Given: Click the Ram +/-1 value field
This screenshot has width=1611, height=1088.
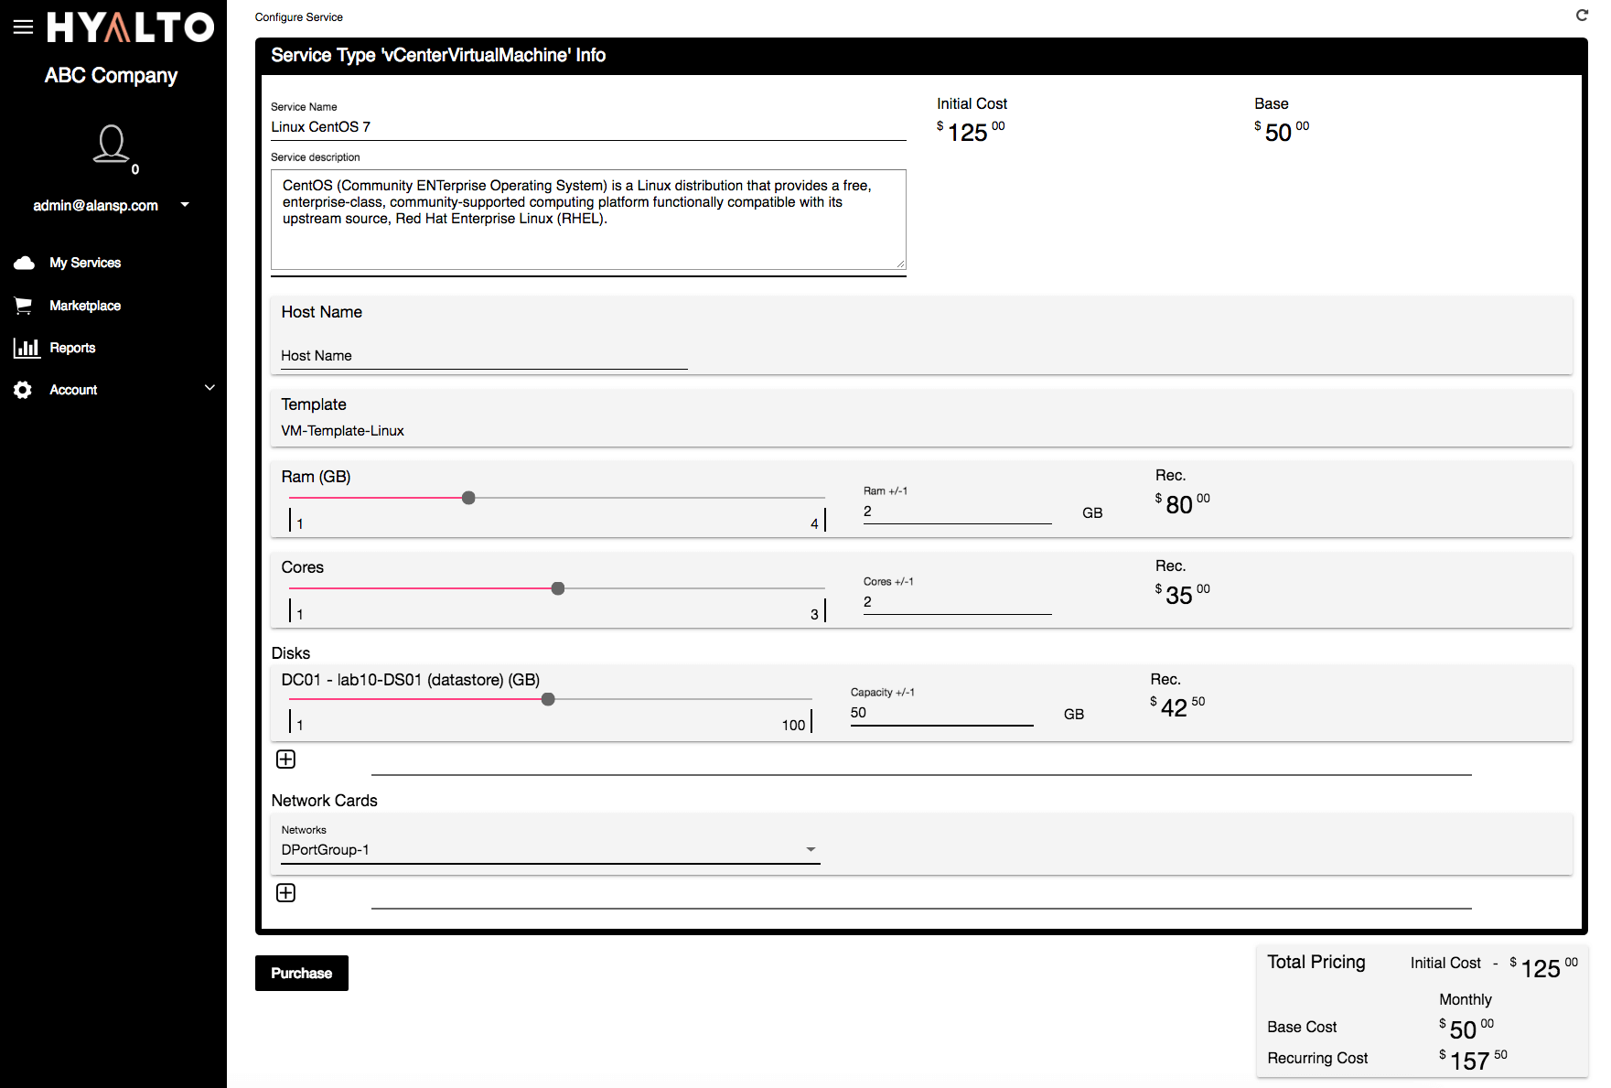Looking at the screenshot, I should coord(958,512).
